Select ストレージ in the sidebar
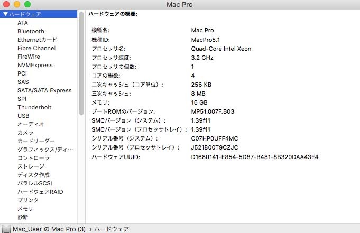The image size is (360, 233). pos(31,166)
